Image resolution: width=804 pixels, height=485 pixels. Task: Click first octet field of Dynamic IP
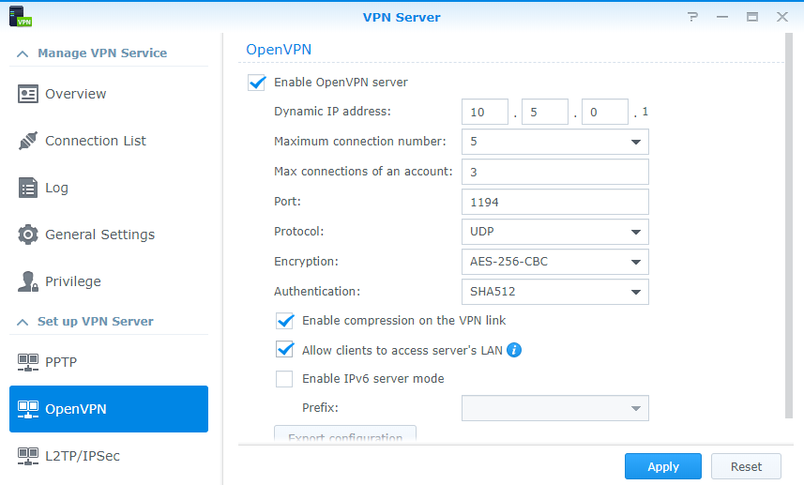pyautogui.click(x=484, y=112)
